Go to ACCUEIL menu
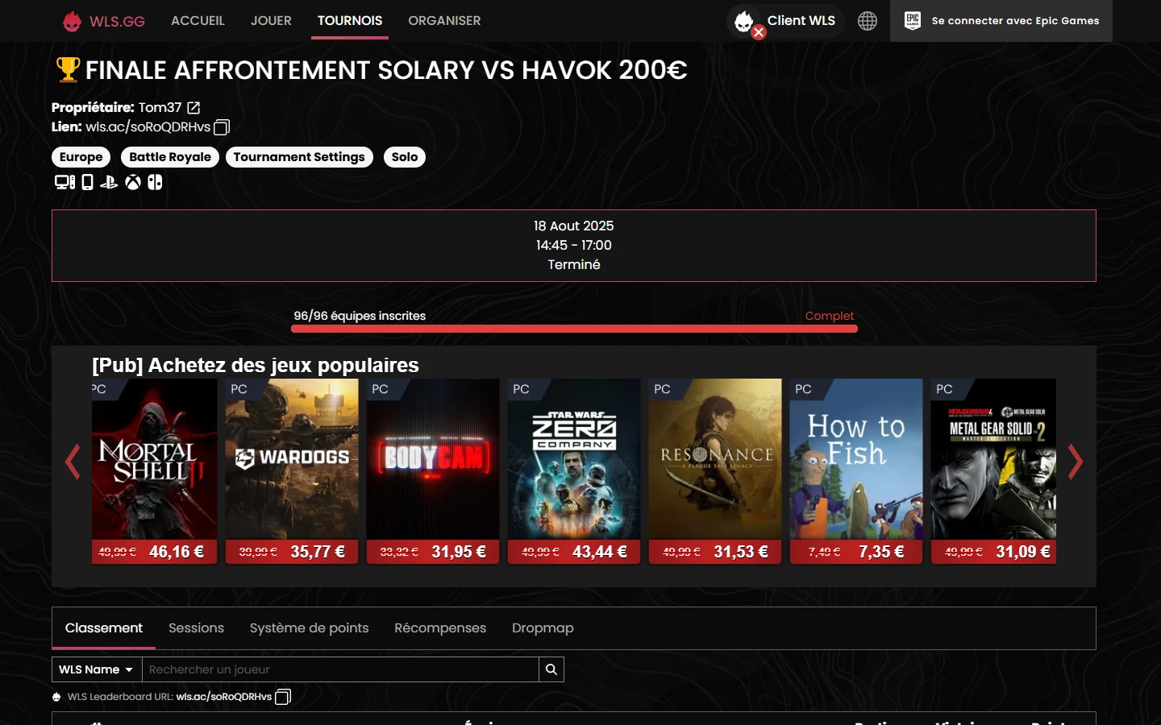The width and height of the screenshot is (1161, 725). (198, 21)
